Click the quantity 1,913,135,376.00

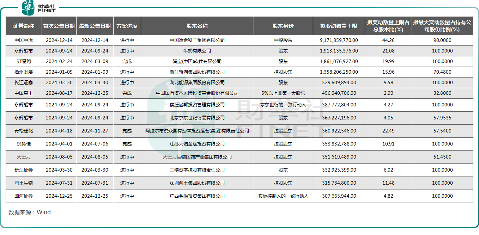click(339, 51)
